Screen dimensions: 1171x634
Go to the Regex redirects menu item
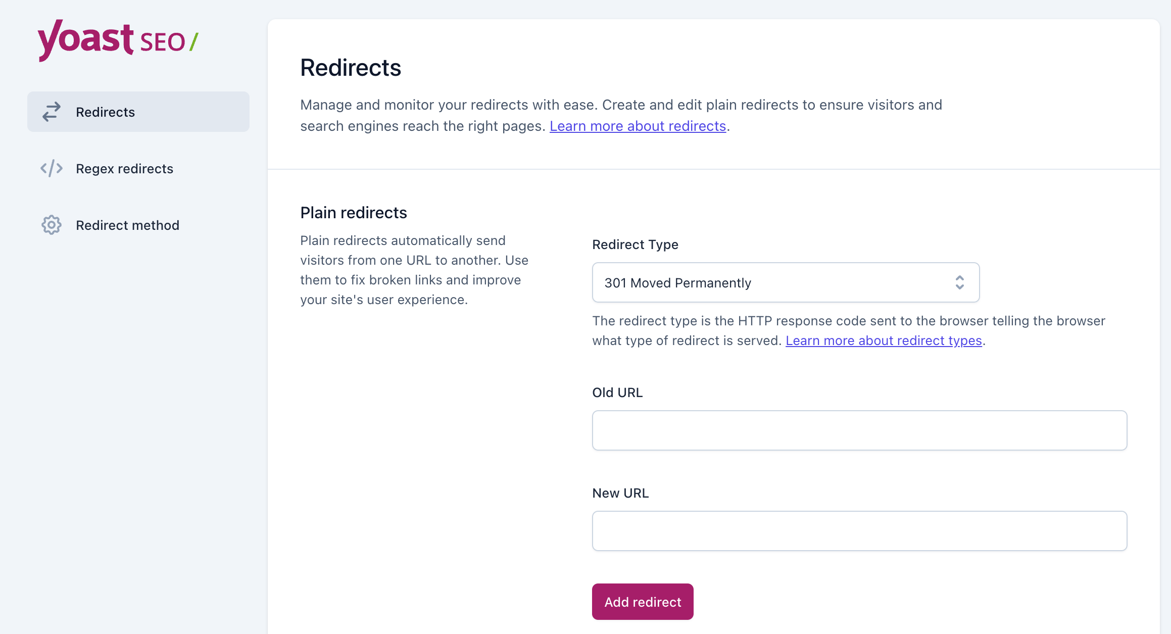(124, 169)
